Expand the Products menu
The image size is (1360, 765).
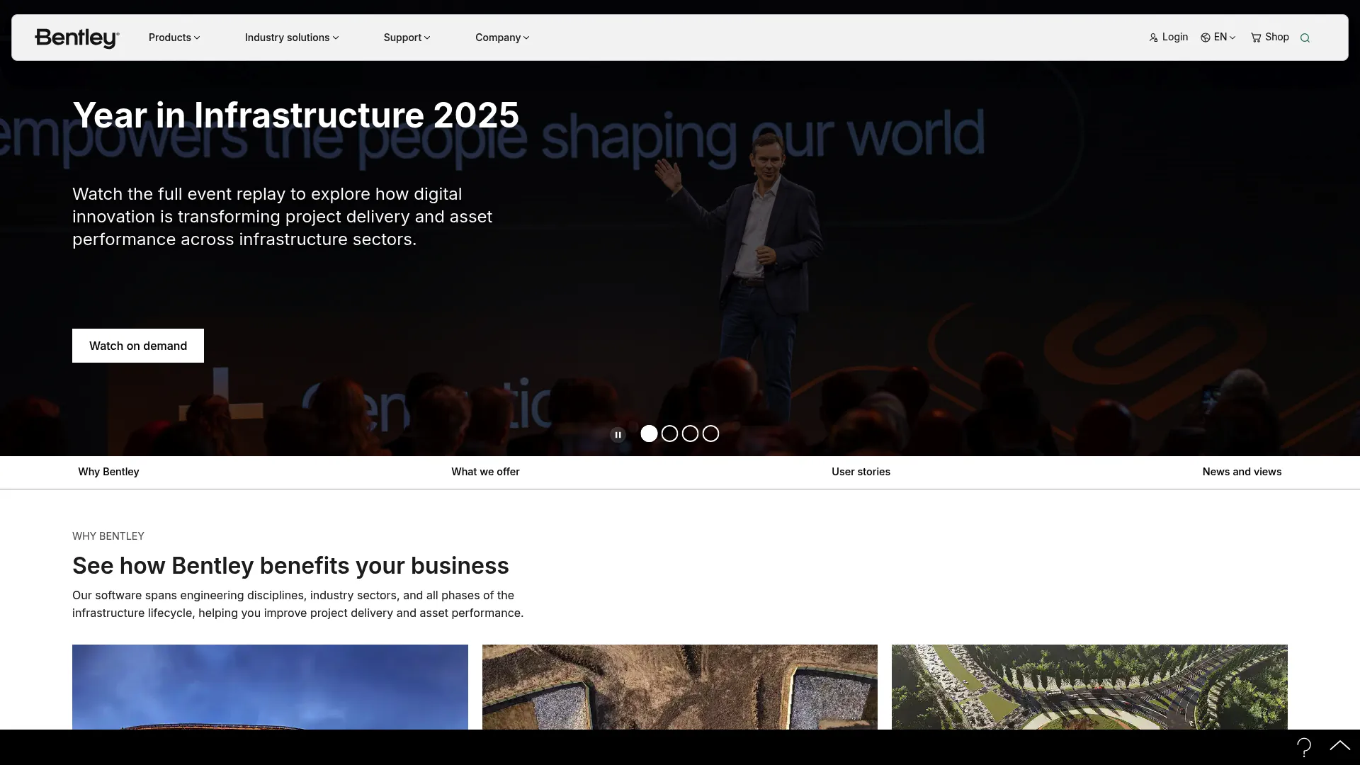click(x=174, y=38)
